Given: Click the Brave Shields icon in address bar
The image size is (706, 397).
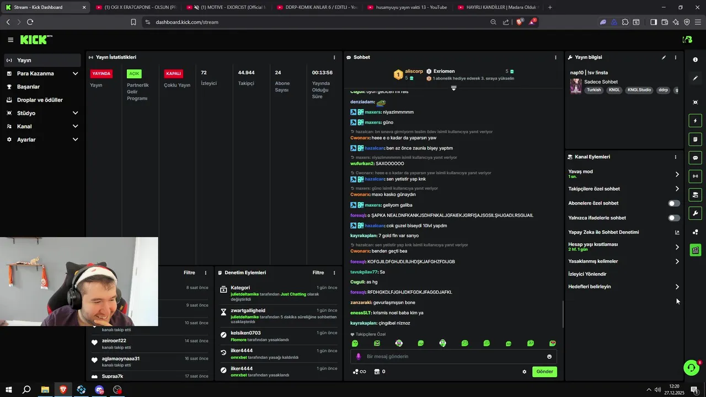Looking at the screenshot, I should tap(519, 22).
